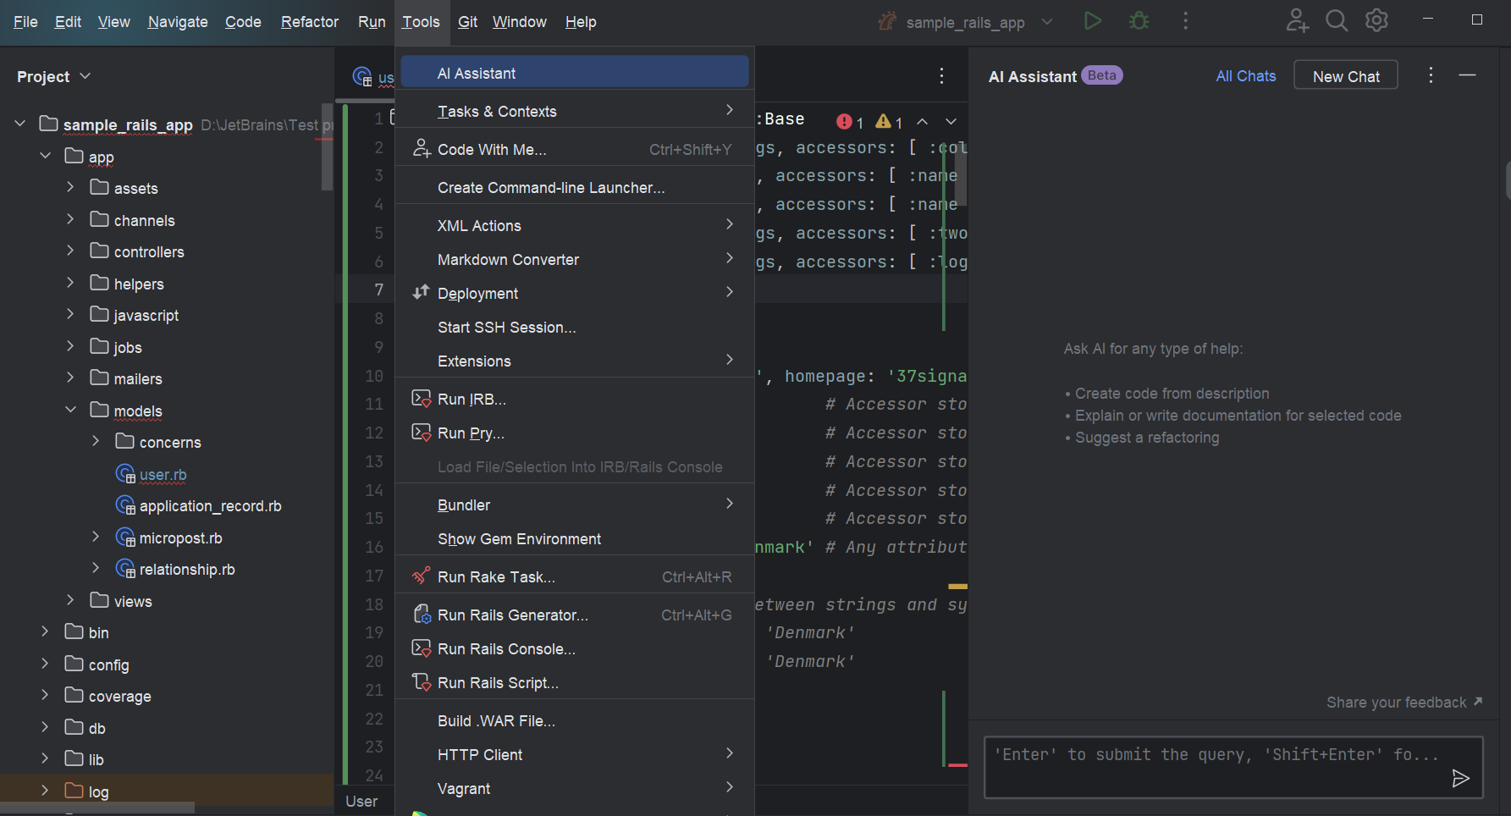Open editor tab options three-dot menu

(x=941, y=76)
